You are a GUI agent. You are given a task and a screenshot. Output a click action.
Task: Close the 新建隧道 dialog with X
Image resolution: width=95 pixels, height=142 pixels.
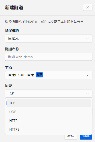pos(87,7)
